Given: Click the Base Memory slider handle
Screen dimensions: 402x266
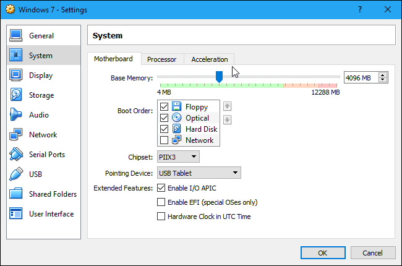Looking at the screenshot, I should pyautogui.click(x=219, y=77).
